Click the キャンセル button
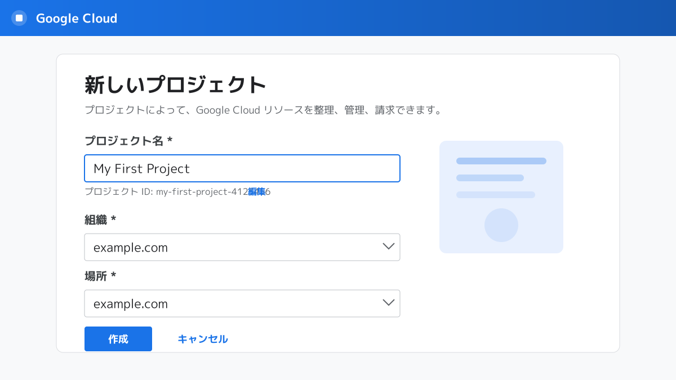This screenshot has height=380, width=676. [203, 339]
